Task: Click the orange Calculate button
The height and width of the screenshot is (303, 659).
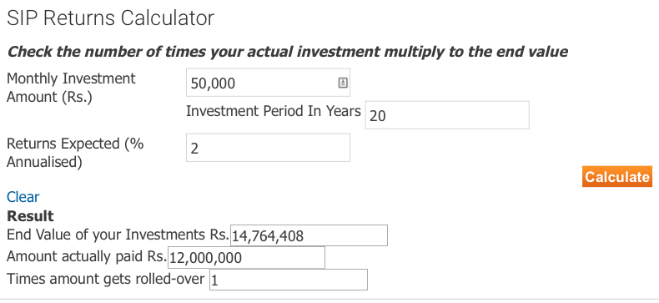Action: (617, 176)
